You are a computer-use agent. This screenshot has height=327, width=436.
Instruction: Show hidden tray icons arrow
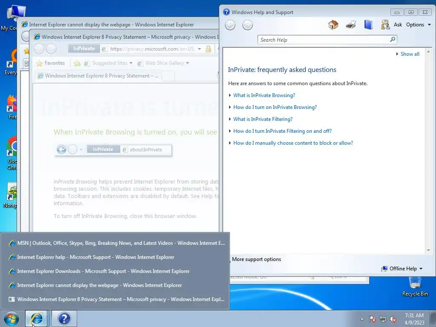(362, 319)
